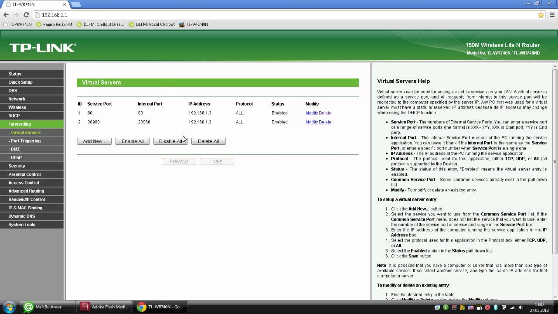Open the Радио Relax FM bookmark

pos(54,24)
